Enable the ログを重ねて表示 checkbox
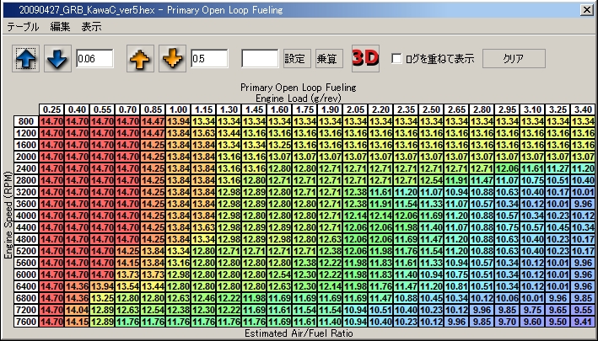 coord(397,60)
